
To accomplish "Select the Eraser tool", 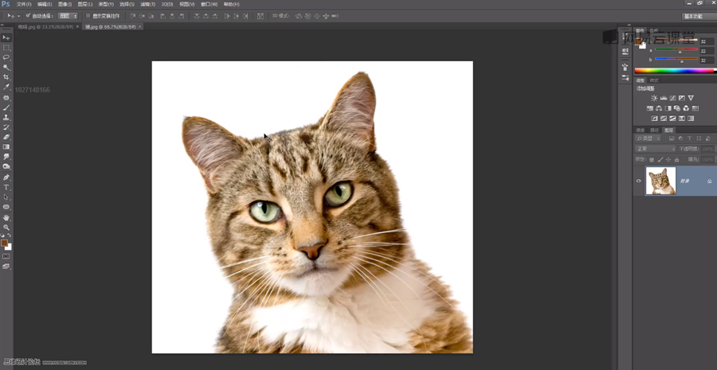I will pyautogui.click(x=6, y=137).
